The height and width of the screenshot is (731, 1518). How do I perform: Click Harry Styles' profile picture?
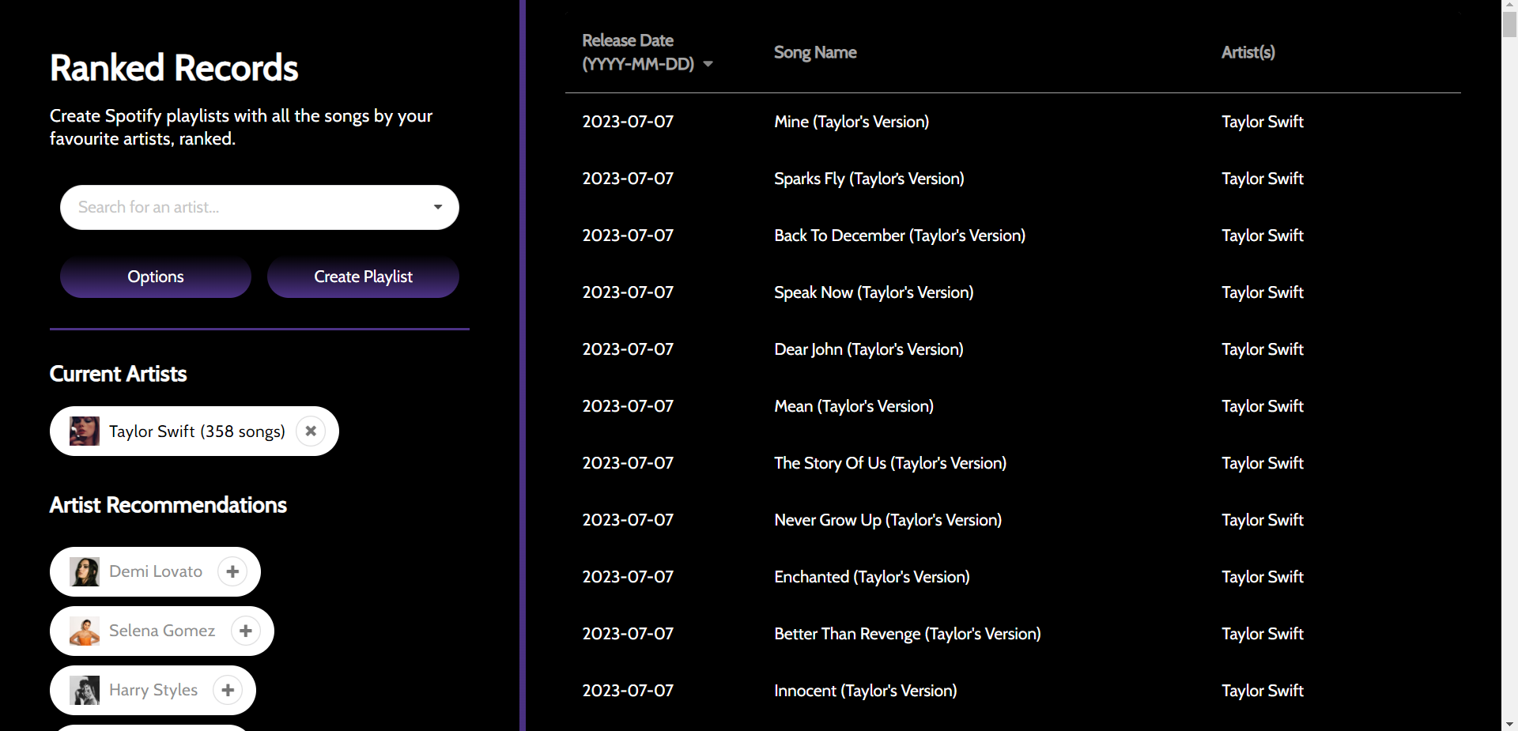pos(85,690)
